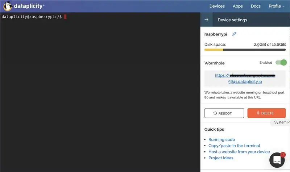Viewport: 290px width, 172px height.
Task: Click the Device settings header title
Action: point(232,20)
